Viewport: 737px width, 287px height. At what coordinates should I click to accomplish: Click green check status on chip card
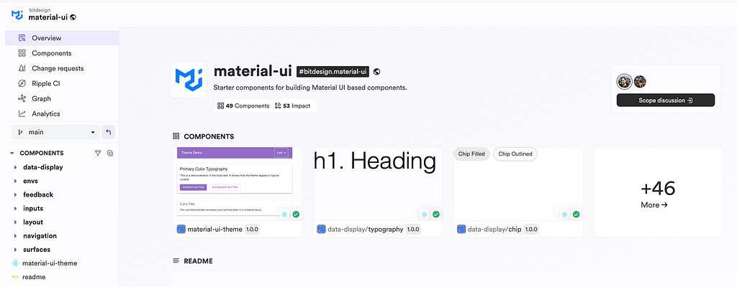coord(576,215)
